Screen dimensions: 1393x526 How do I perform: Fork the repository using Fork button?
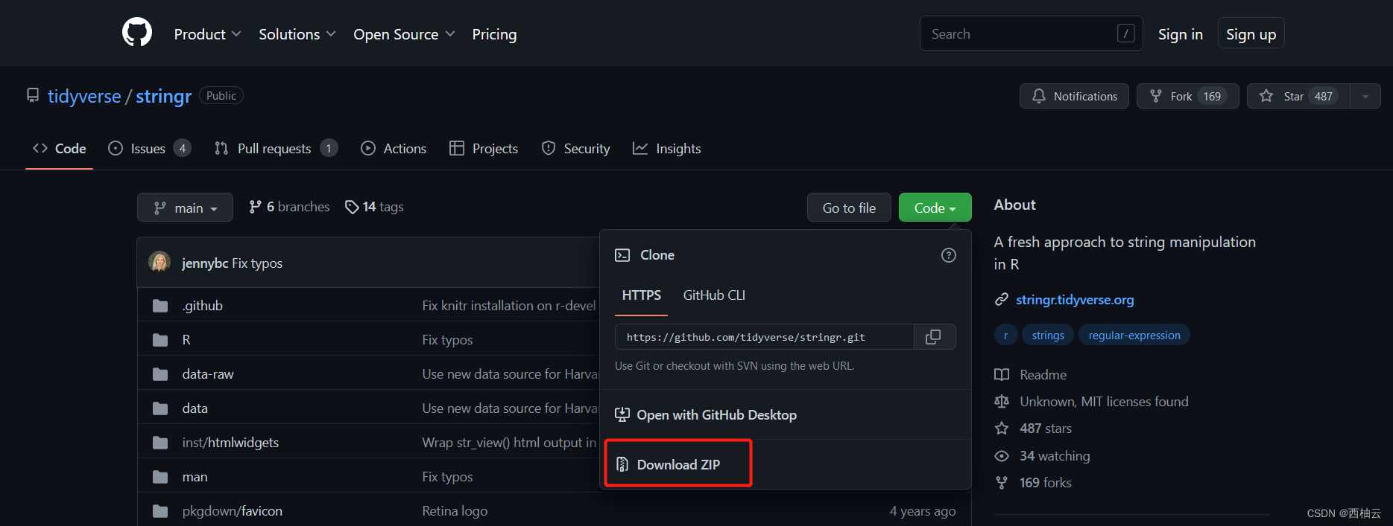click(1187, 96)
